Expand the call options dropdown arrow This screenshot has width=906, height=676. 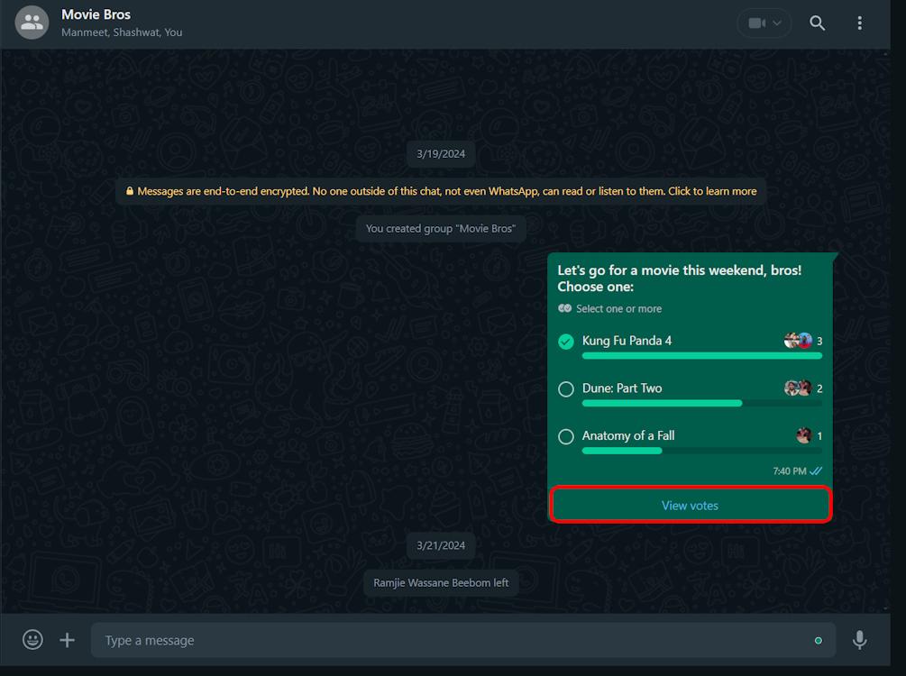click(x=777, y=23)
